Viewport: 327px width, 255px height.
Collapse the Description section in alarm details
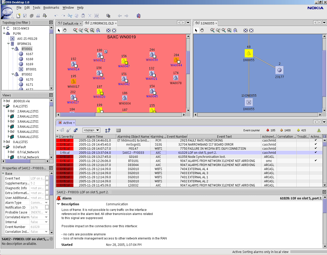click(x=59, y=204)
